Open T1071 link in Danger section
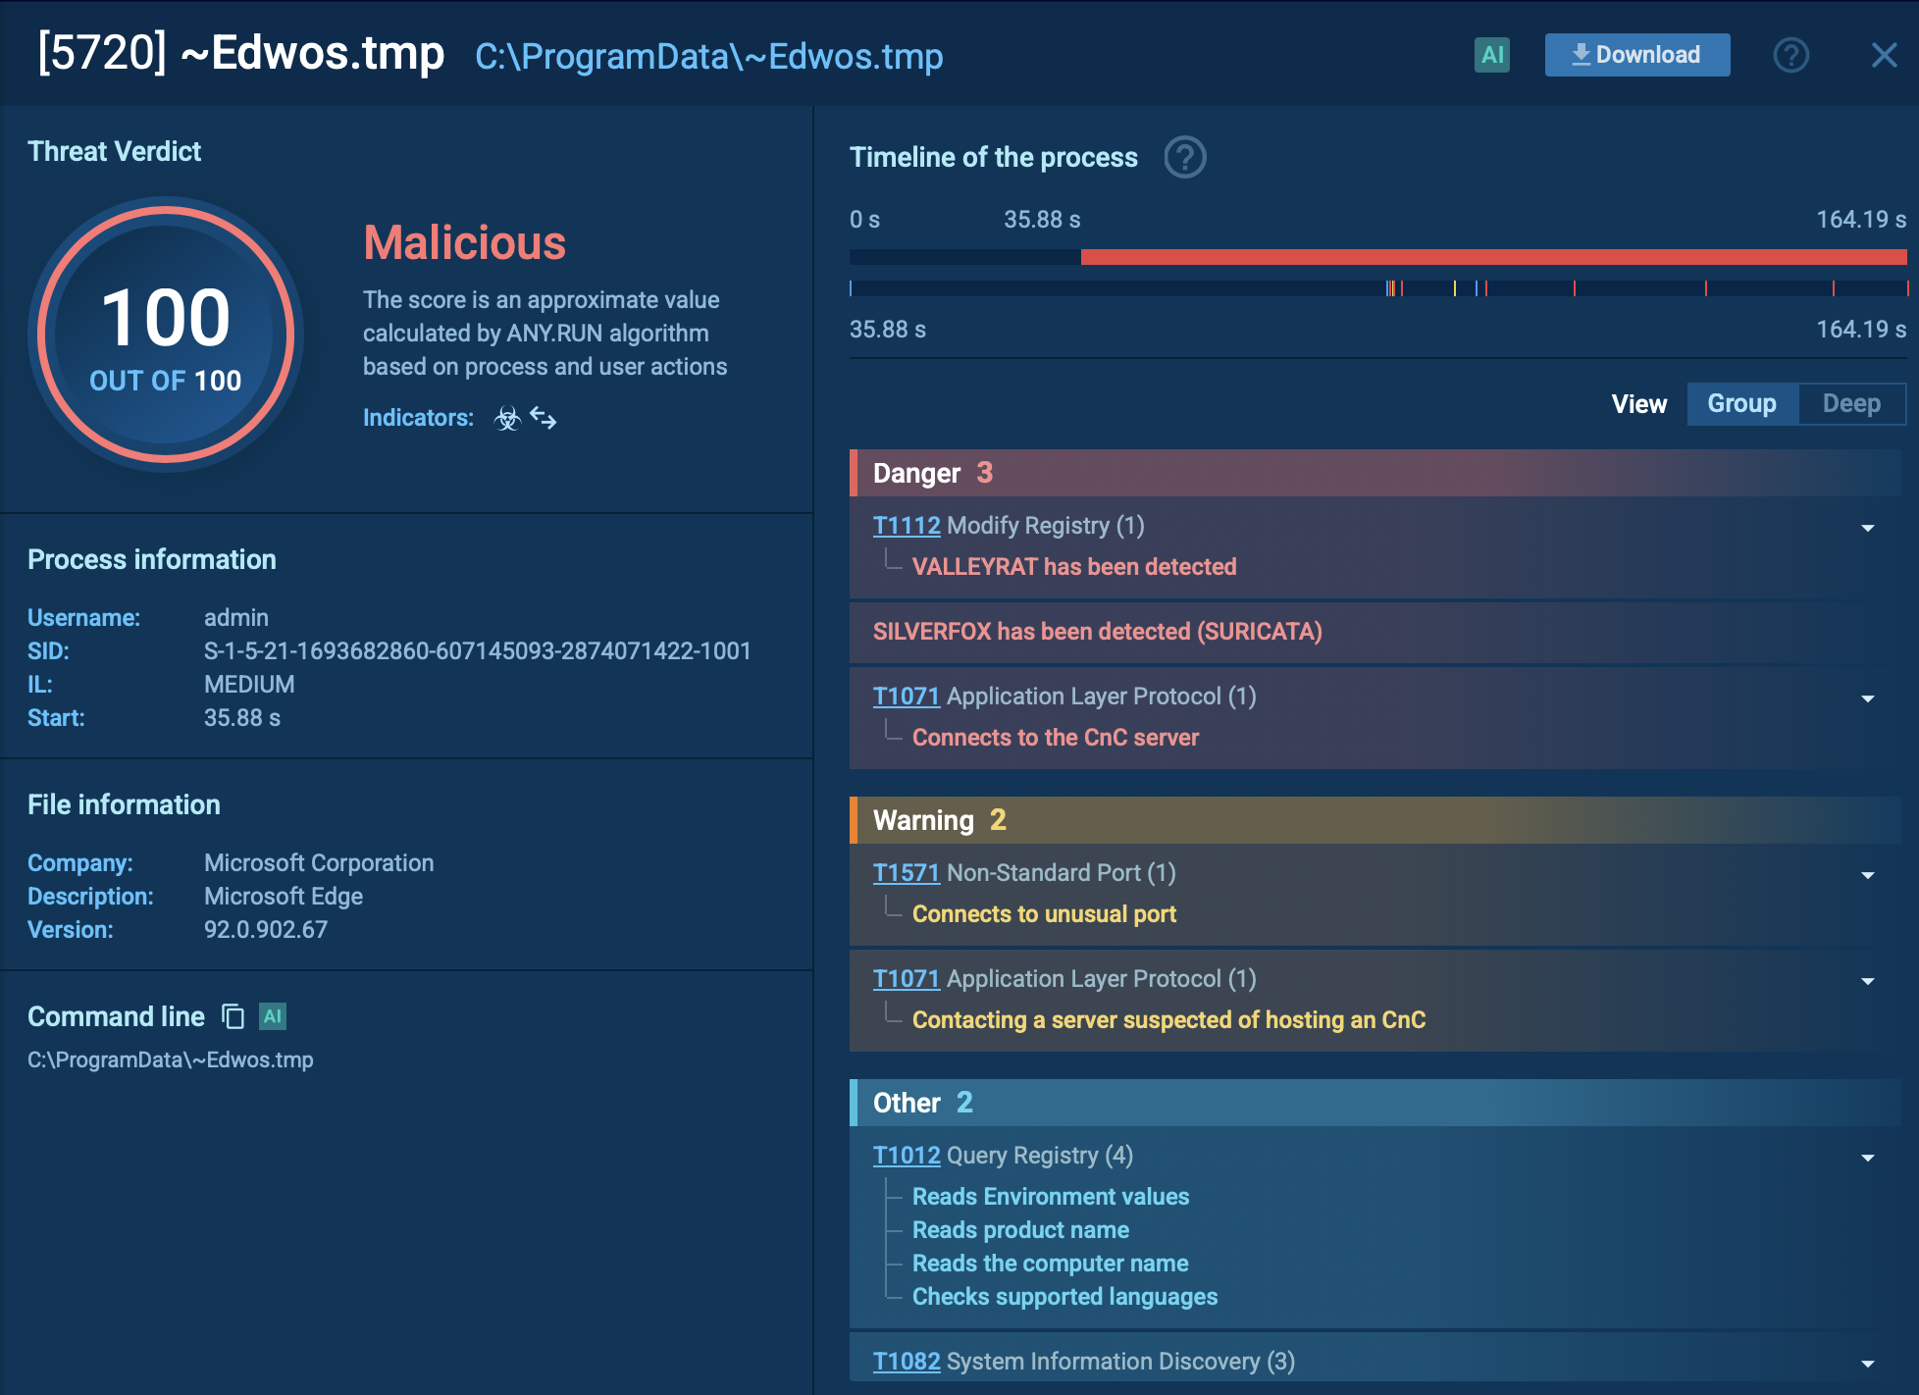Image resolution: width=1919 pixels, height=1395 pixels. pos(907,697)
